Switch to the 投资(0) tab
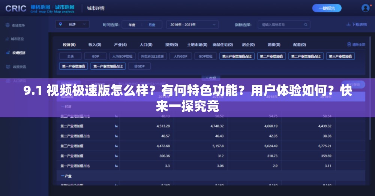 point(172,45)
